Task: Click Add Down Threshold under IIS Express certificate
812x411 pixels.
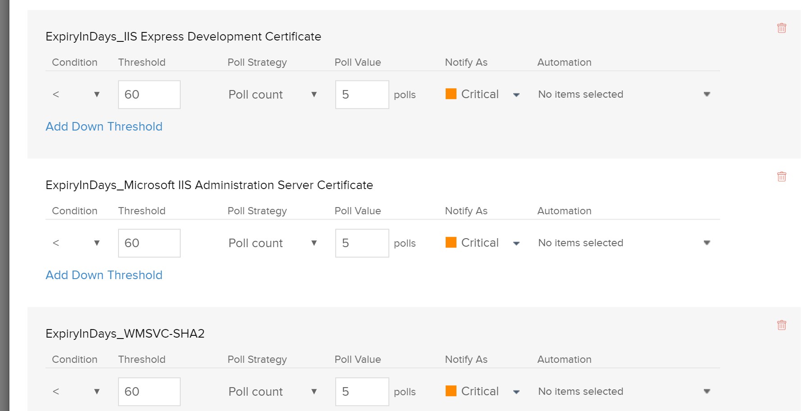Action: (x=104, y=126)
